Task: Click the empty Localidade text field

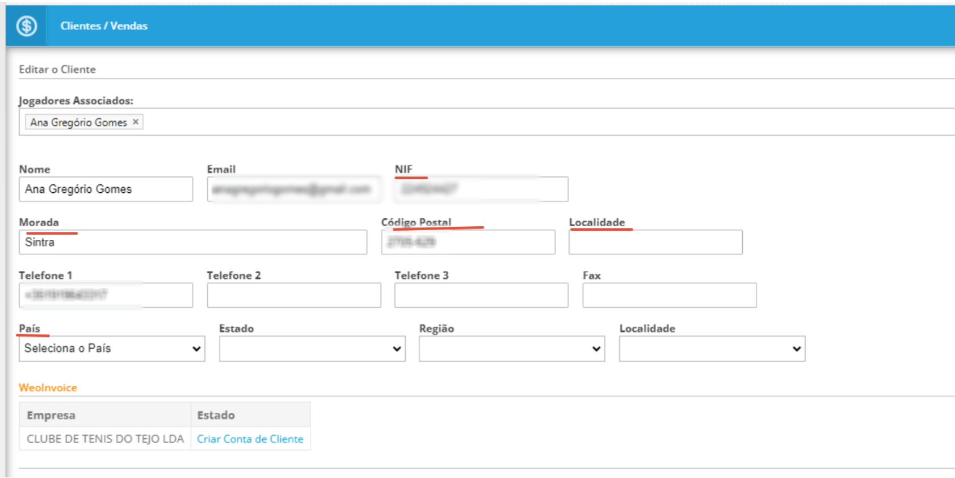Action: [655, 243]
